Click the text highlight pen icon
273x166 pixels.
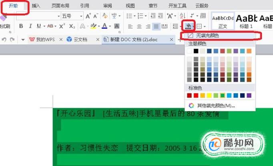(x=94, y=26)
